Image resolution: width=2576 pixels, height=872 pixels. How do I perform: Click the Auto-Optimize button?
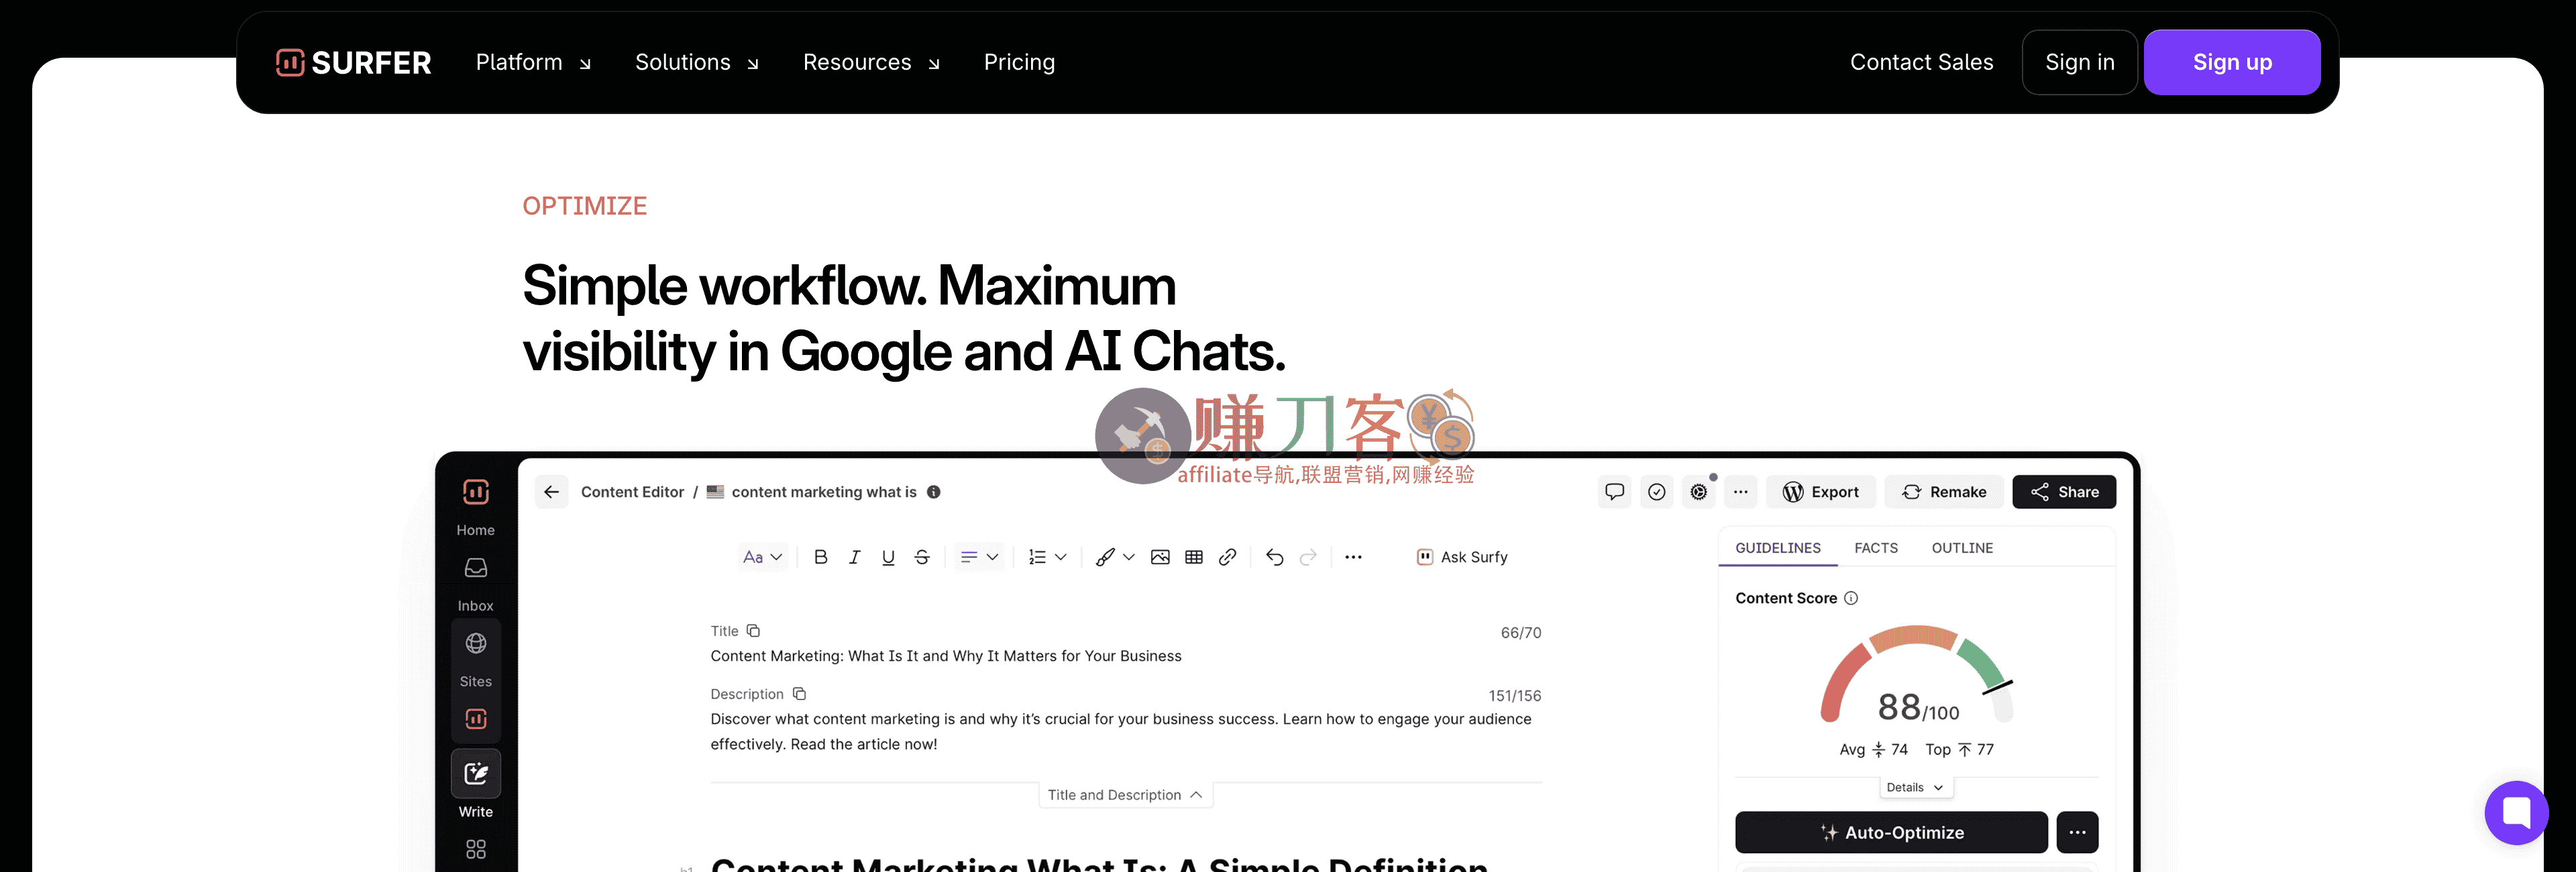1891,832
